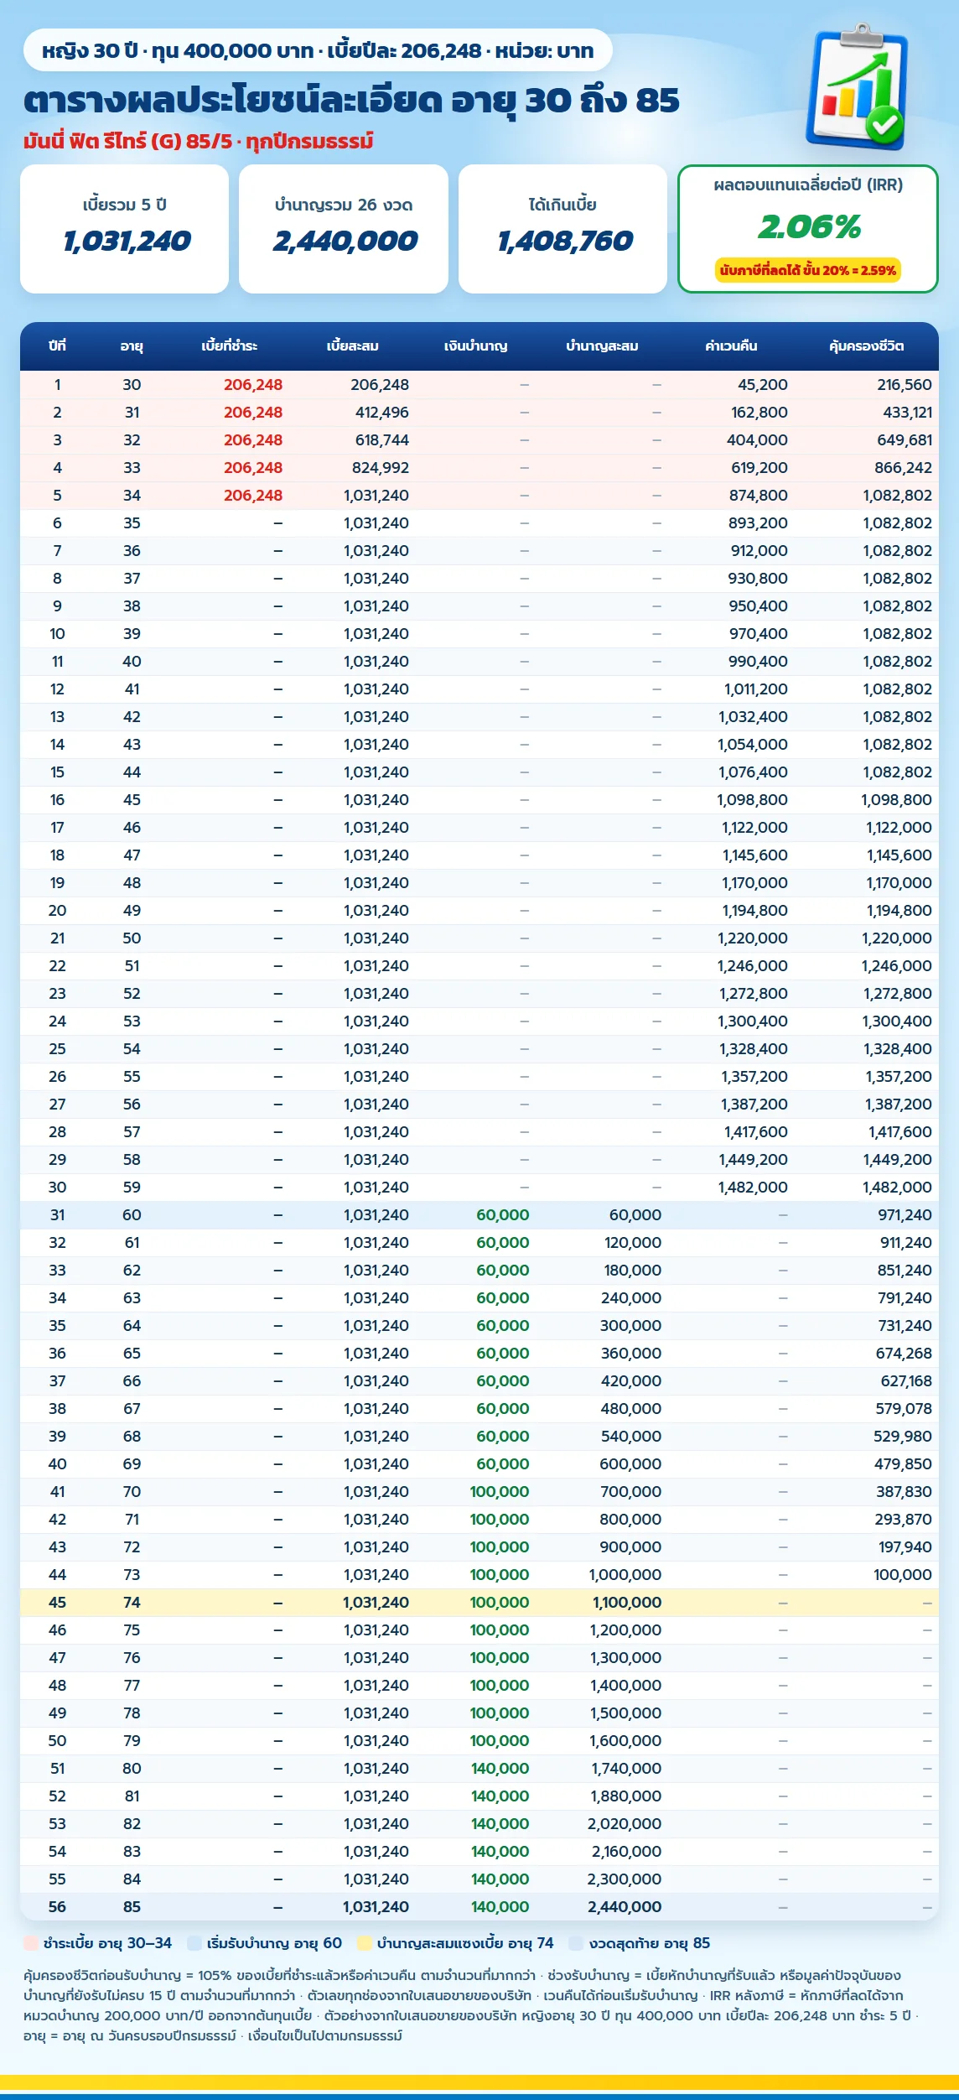Click the 'ค่าเวนคืน' column header

click(x=731, y=346)
